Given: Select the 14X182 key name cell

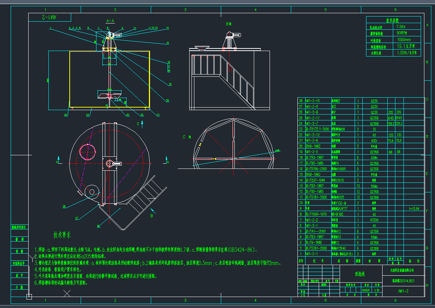Looking at the screenshot, I should point(337,214).
